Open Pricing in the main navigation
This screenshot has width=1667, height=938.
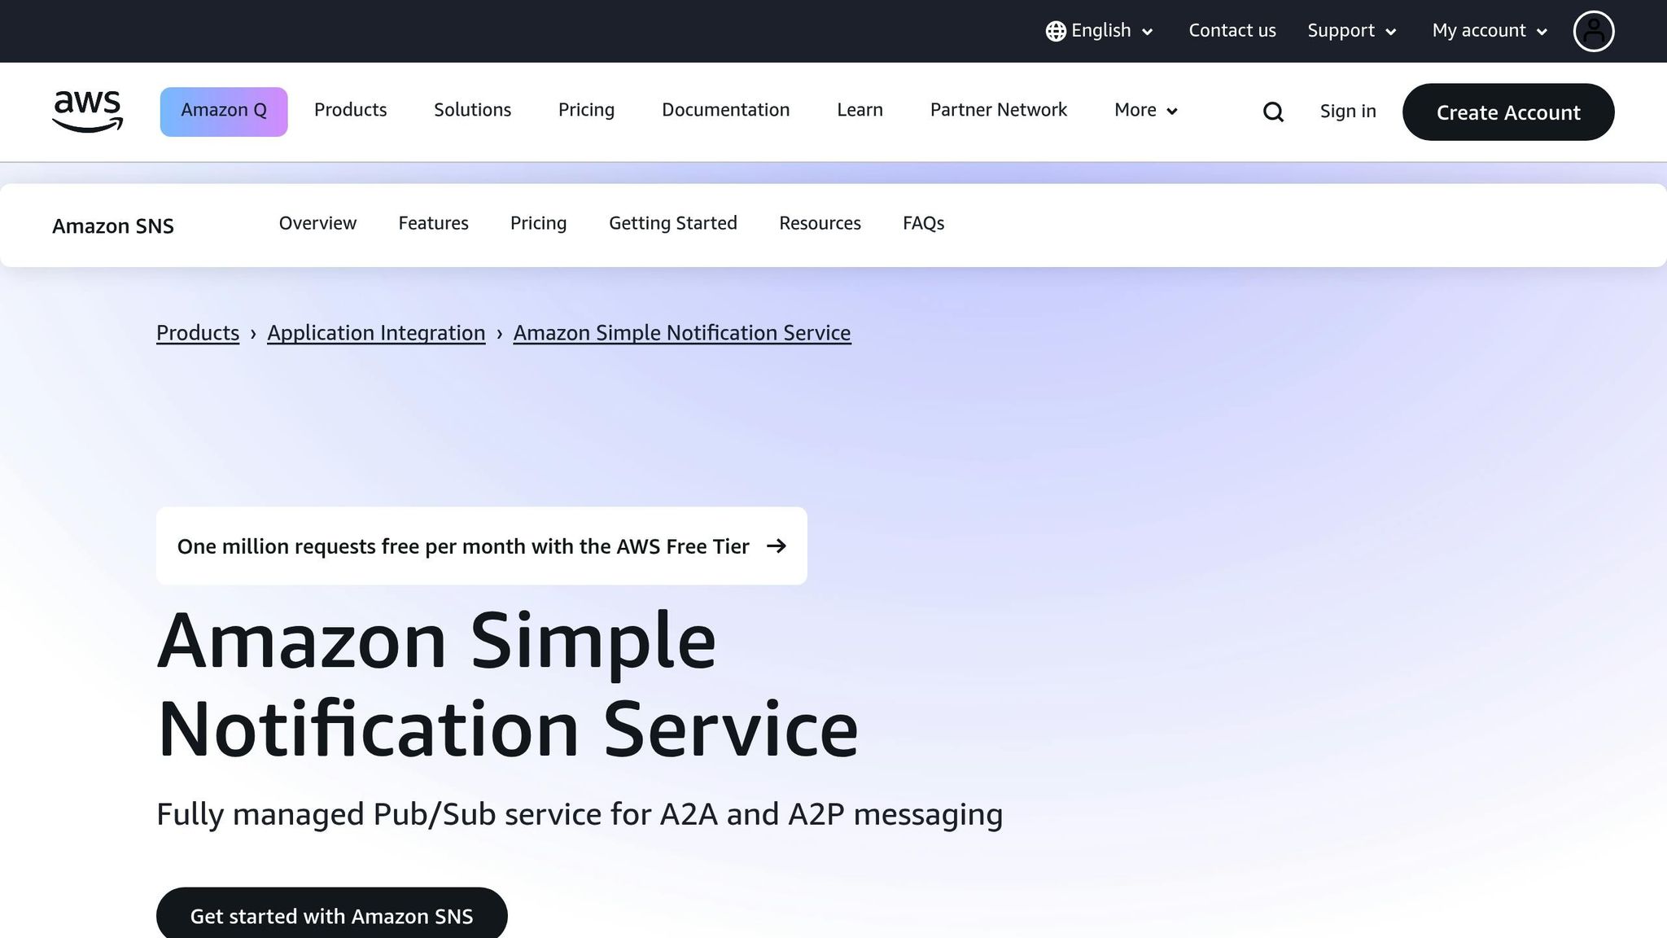point(586,110)
